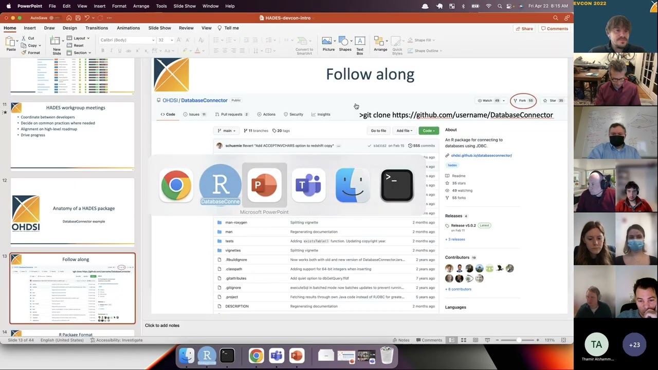Insert a New Slide
The height and width of the screenshot is (370, 658).
(x=57, y=45)
